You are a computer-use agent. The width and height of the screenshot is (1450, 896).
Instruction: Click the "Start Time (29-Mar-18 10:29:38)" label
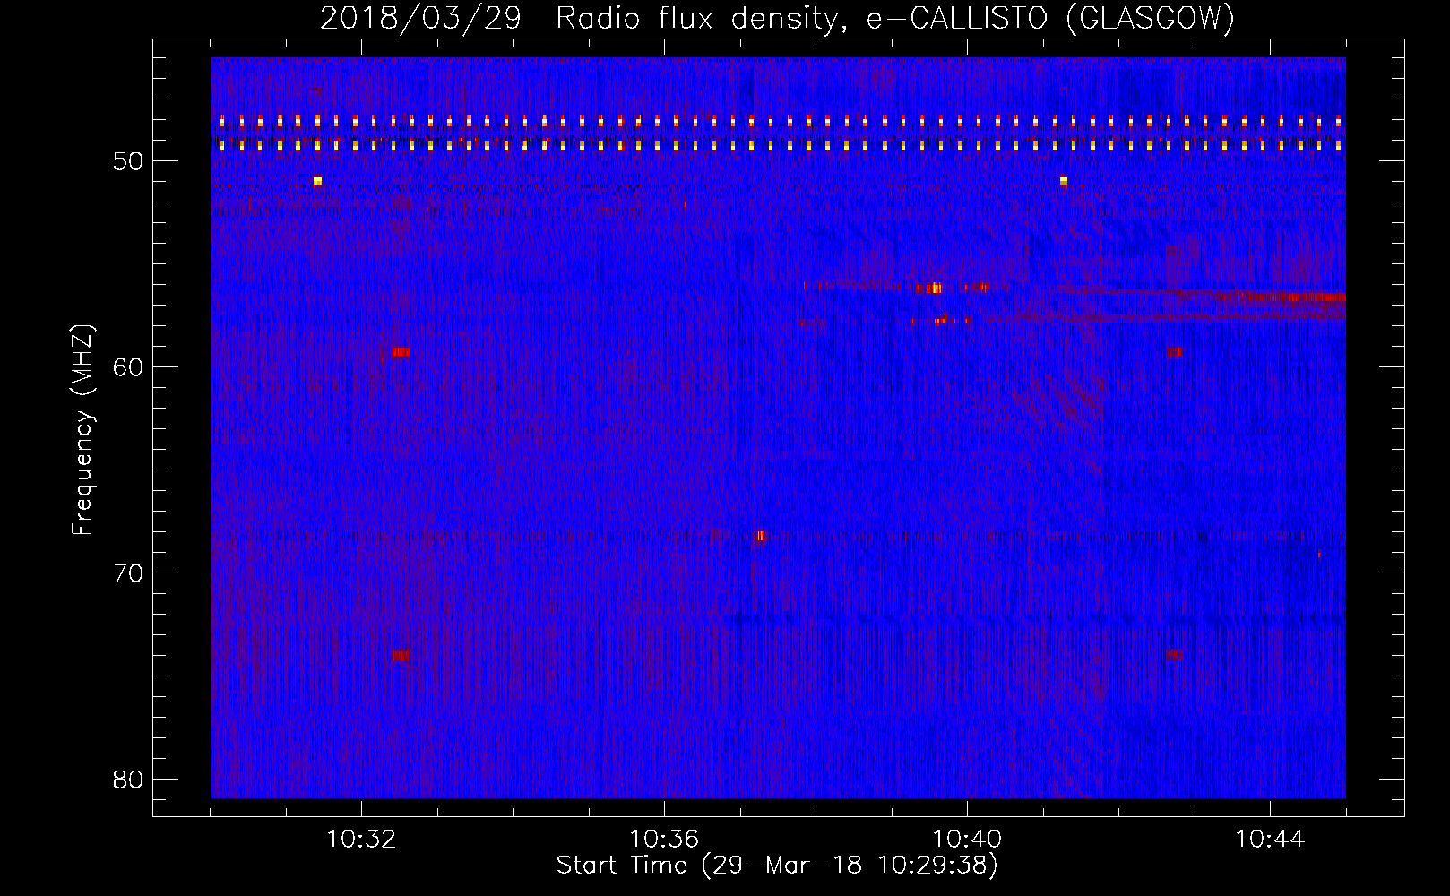coord(777,866)
